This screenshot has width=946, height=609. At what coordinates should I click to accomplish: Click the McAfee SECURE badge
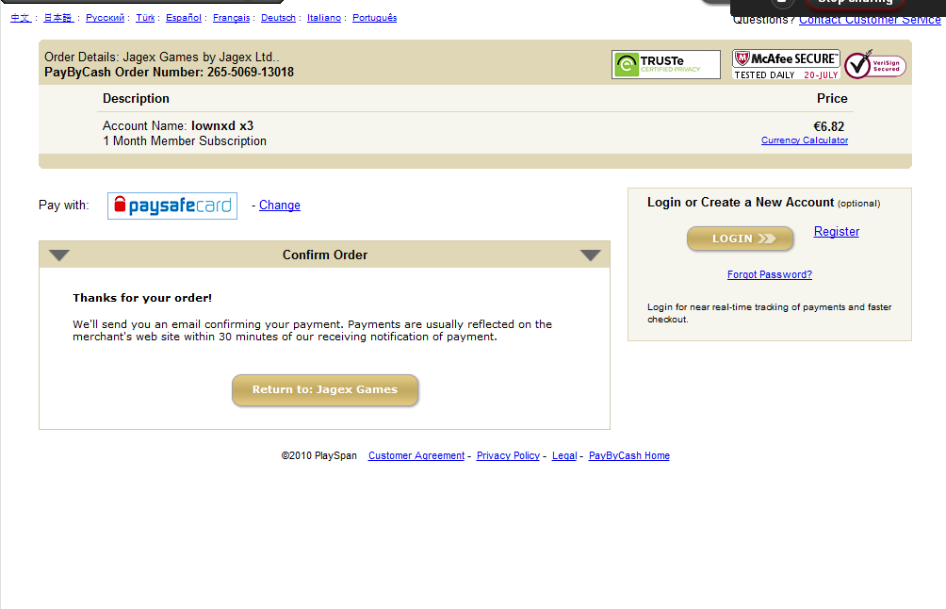[786, 65]
